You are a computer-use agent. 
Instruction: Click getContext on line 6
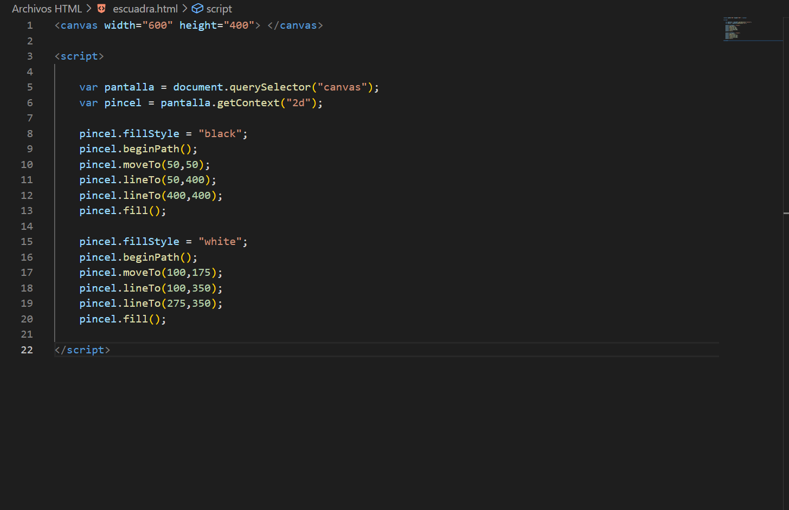(248, 103)
